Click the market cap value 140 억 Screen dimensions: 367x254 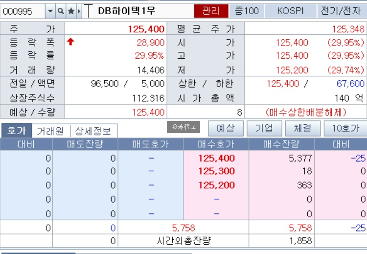coord(349,98)
